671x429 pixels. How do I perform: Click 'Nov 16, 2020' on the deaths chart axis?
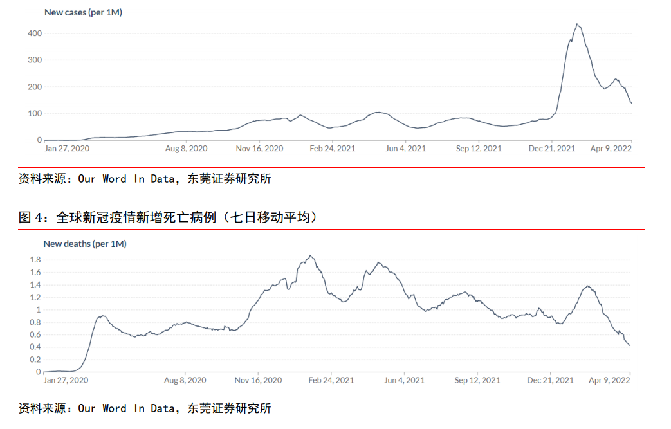tap(258, 380)
